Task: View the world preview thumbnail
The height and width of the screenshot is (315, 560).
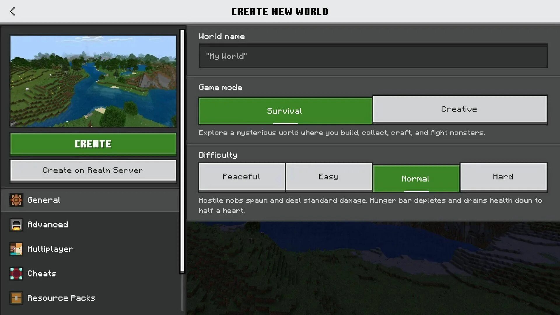Action: coord(93,81)
